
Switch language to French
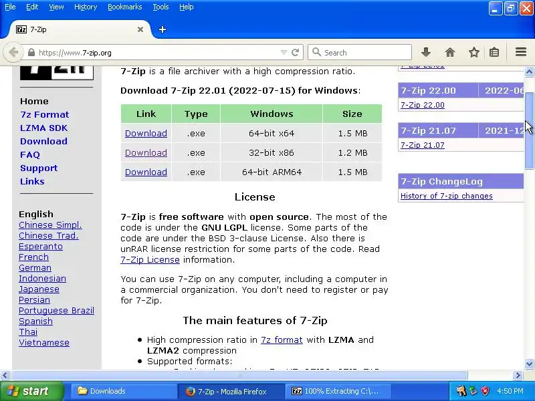tap(34, 257)
